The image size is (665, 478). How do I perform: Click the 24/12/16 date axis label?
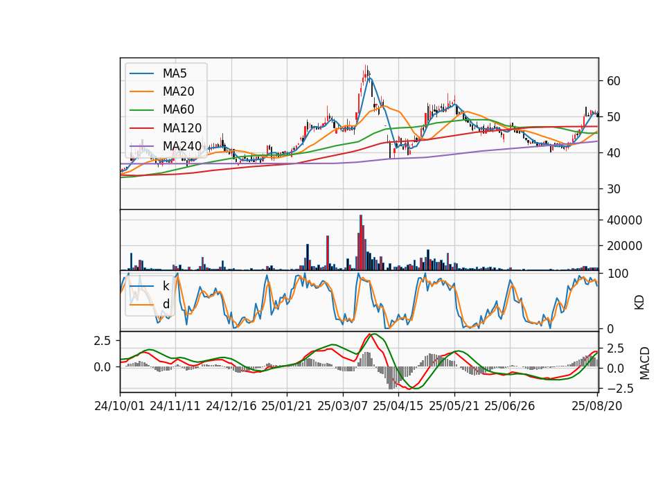pos(231,406)
